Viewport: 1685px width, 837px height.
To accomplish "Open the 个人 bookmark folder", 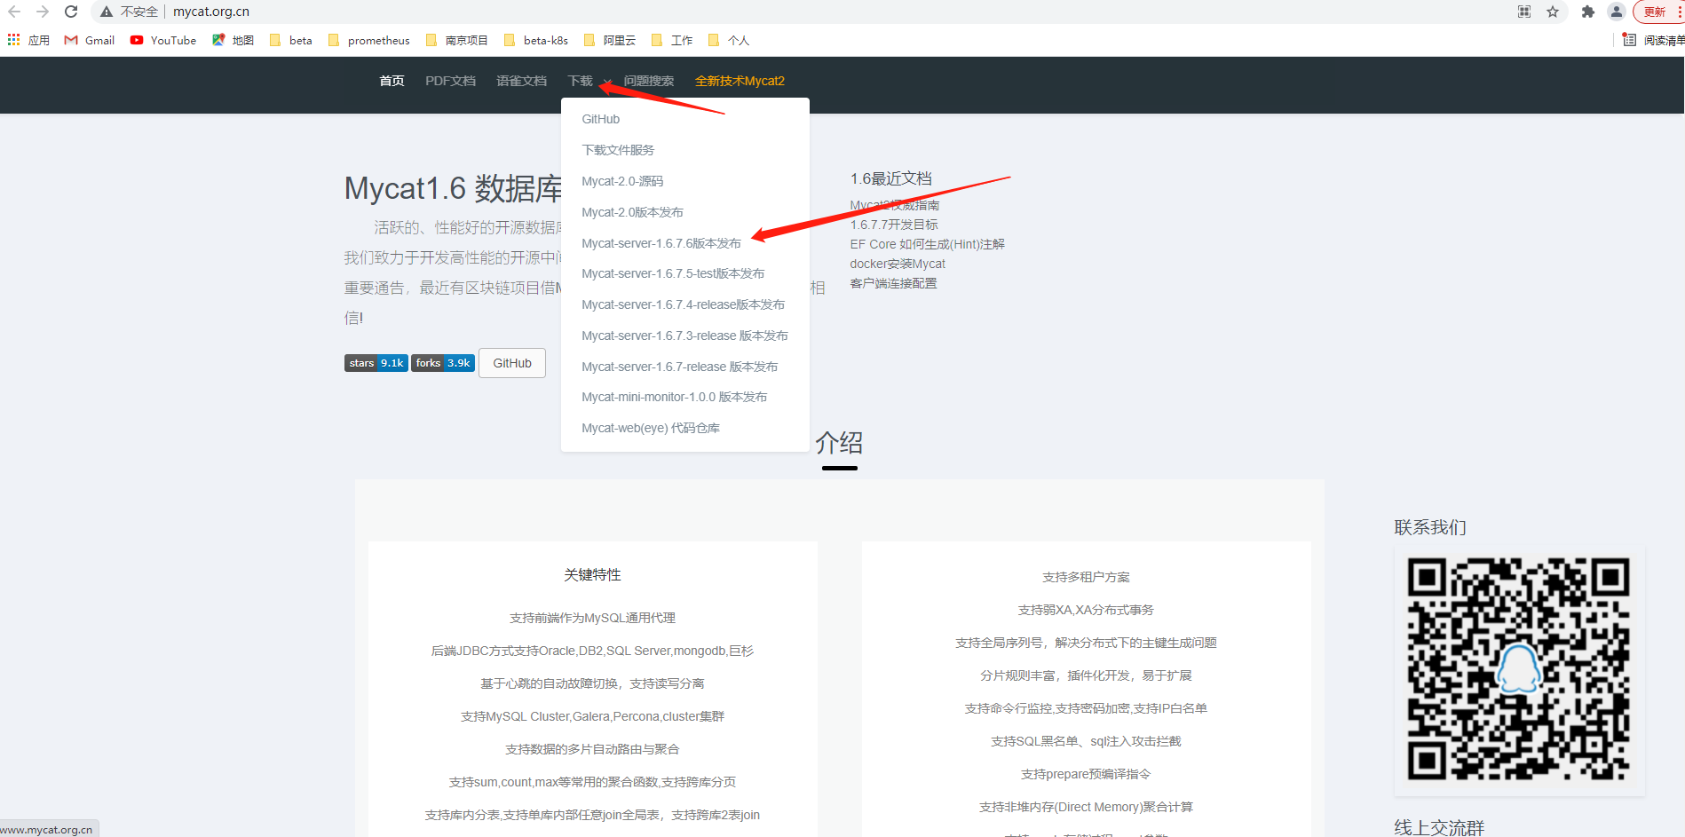I will tap(729, 40).
